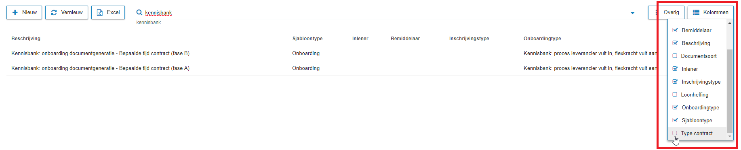Click the column list scroll-down arrow
This screenshot has width=741, height=150.
(730, 137)
